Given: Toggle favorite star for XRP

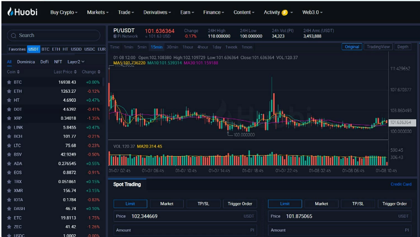Looking at the screenshot, I should click(x=9, y=118).
